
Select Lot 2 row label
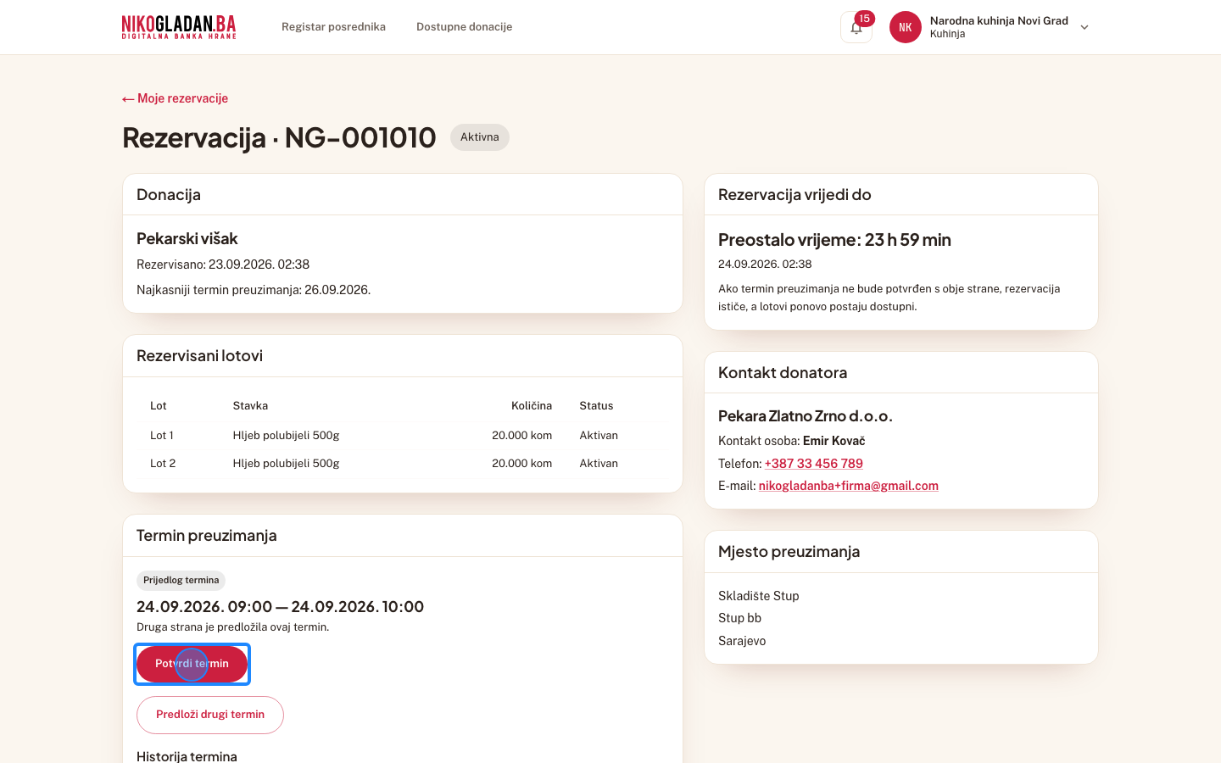click(163, 464)
